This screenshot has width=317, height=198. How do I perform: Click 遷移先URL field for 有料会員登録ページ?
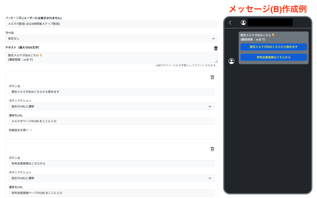(111, 193)
